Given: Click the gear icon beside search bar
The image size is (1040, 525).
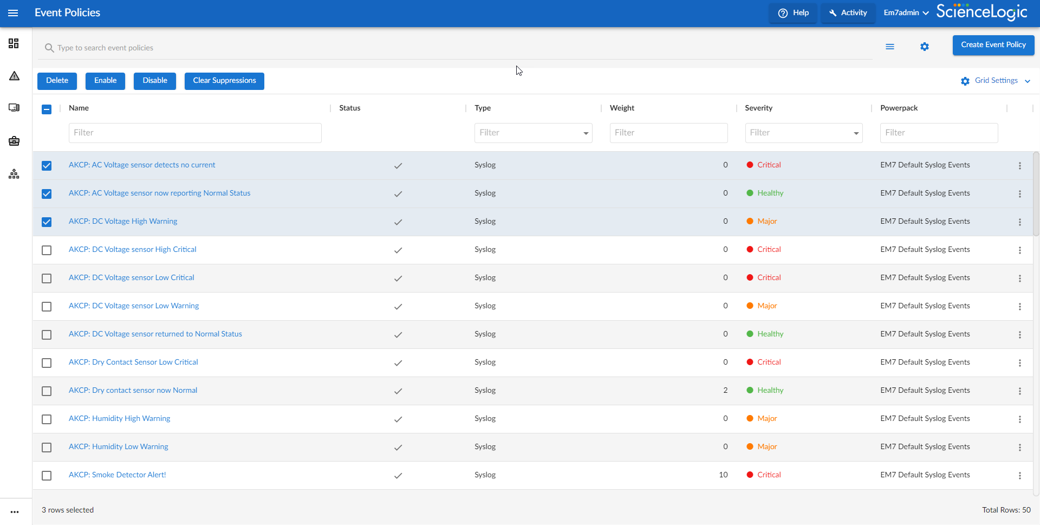Looking at the screenshot, I should 924,47.
